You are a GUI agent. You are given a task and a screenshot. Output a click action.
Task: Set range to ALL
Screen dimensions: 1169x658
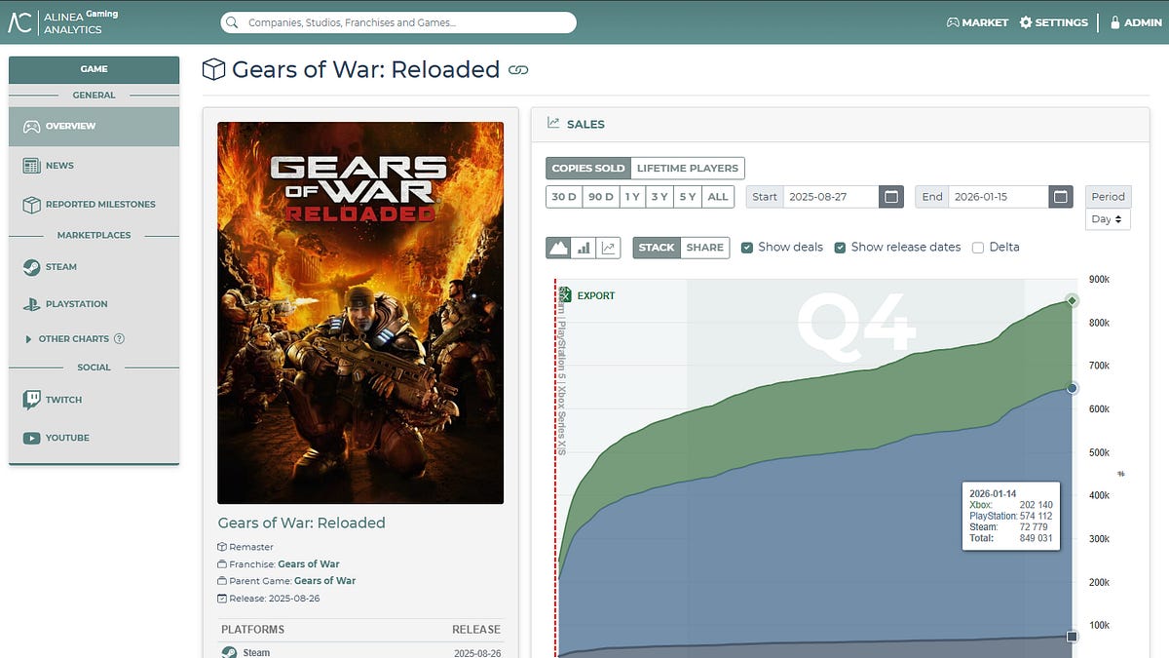718,197
